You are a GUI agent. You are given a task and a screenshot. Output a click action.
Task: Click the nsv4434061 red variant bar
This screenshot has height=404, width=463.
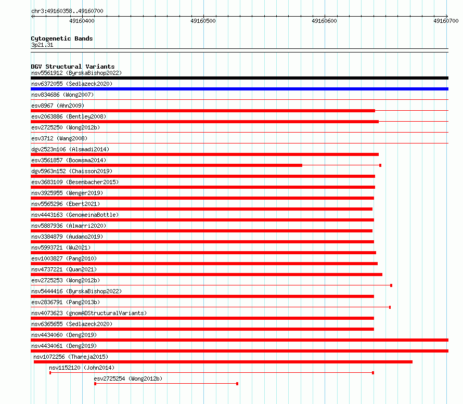(239, 351)
